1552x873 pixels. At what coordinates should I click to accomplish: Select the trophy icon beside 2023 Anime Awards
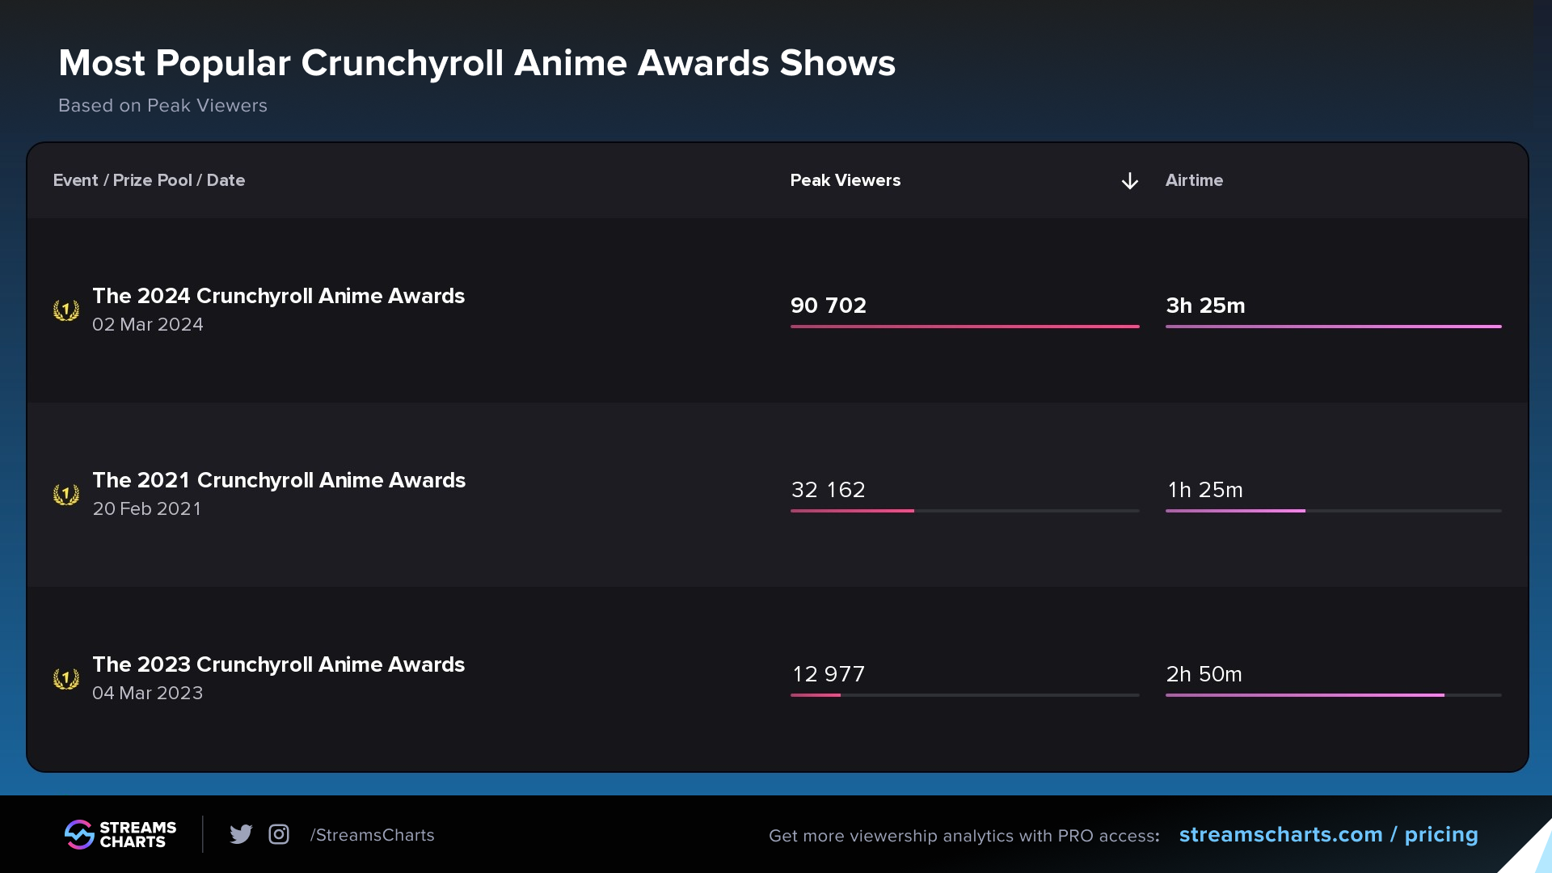click(x=66, y=677)
